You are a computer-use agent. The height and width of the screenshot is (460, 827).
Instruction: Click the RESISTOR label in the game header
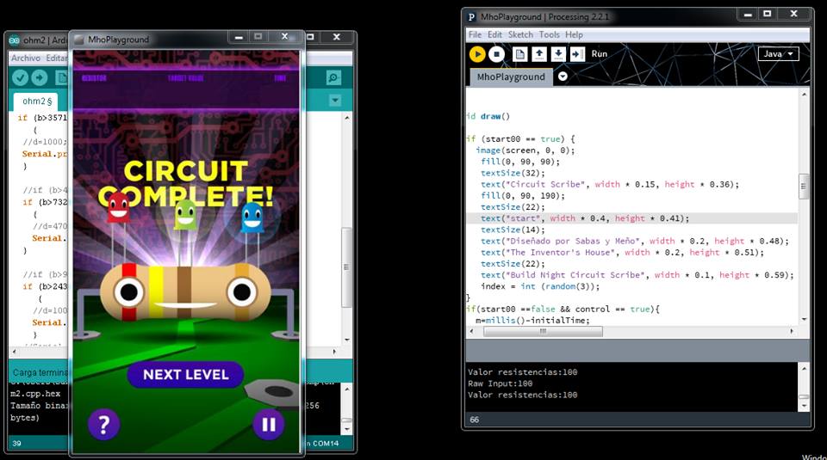[x=94, y=78]
